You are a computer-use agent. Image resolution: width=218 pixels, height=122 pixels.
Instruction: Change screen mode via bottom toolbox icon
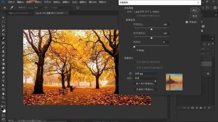(3, 119)
